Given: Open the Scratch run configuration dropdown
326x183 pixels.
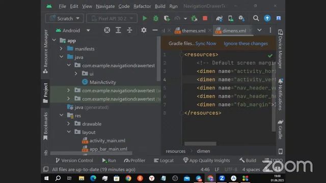Looking at the screenshot, I should 65,18.
